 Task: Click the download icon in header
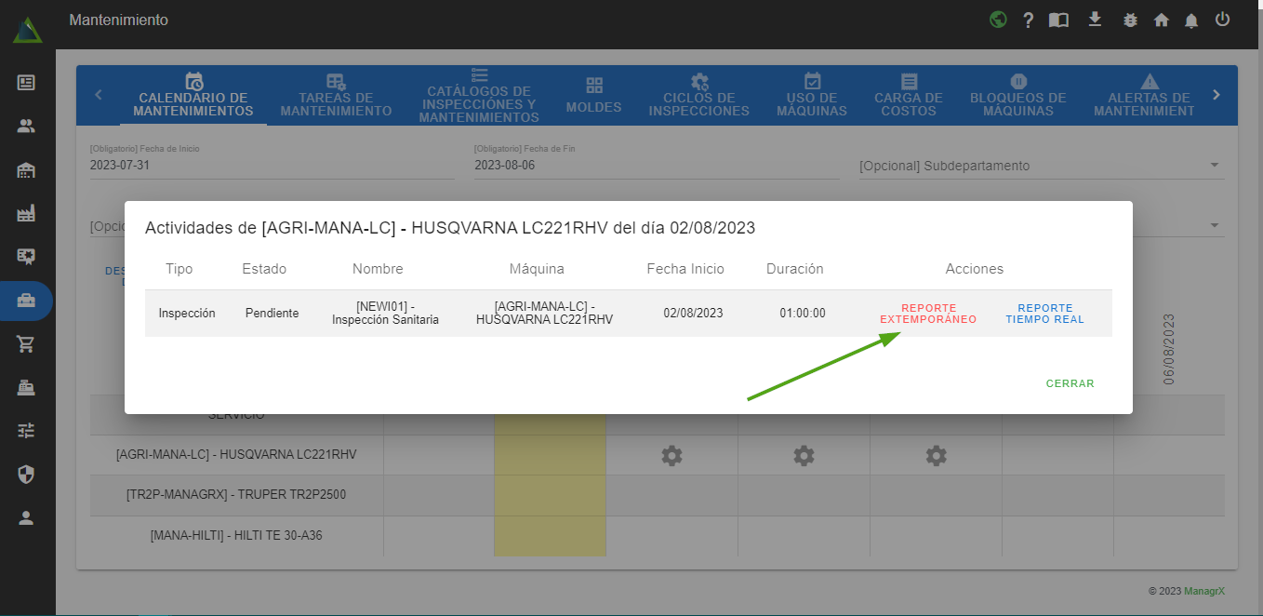click(1095, 20)
